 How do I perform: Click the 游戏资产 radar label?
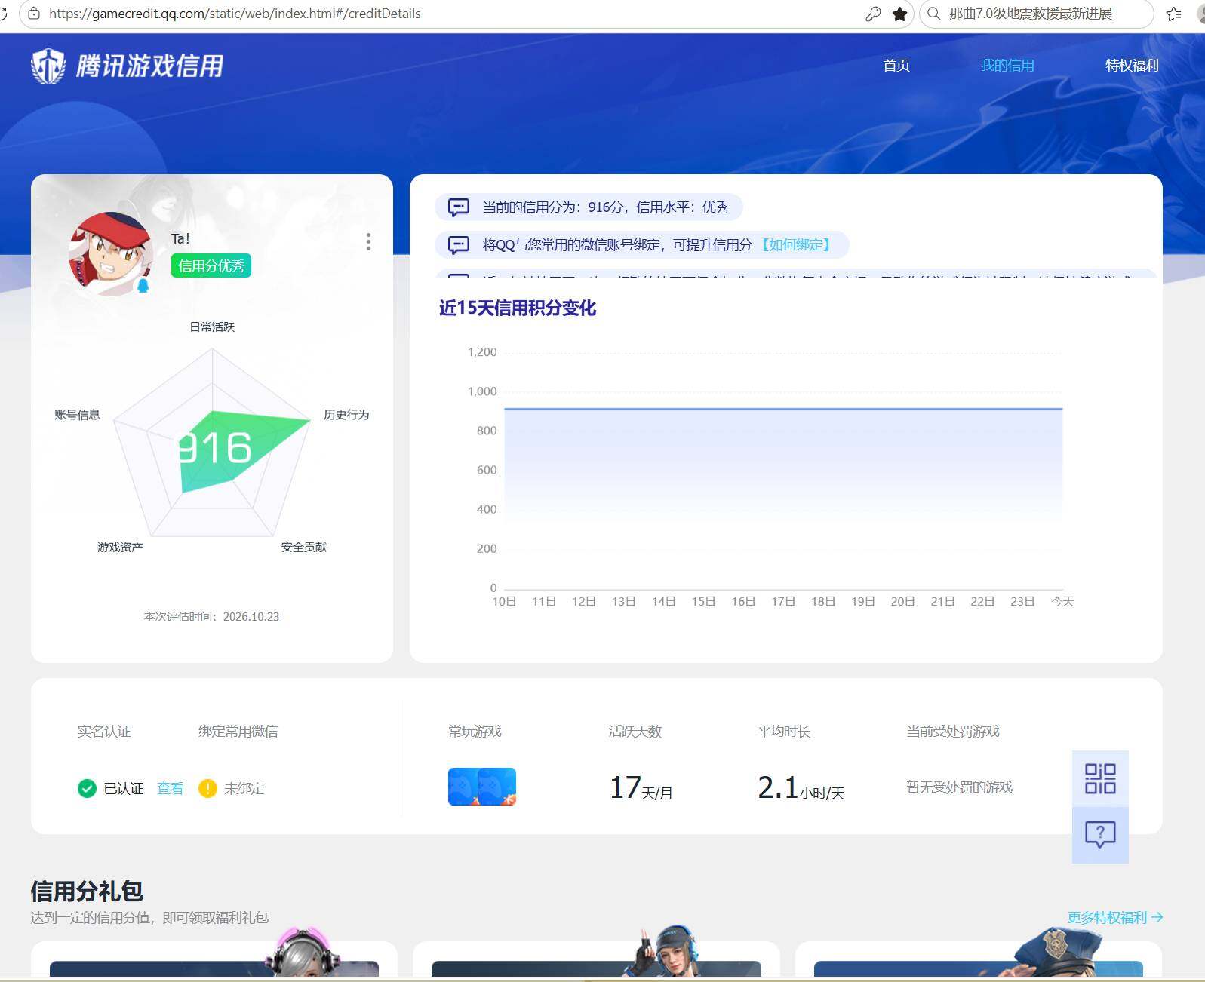[x=120, y=547]
